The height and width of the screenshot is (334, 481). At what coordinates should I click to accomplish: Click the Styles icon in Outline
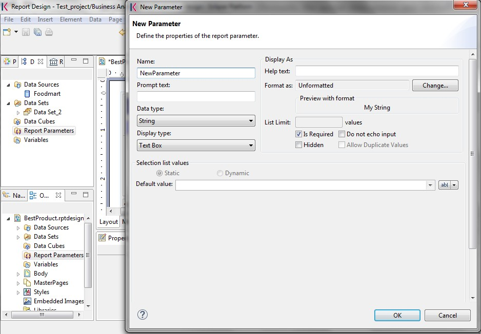[27, 291]
